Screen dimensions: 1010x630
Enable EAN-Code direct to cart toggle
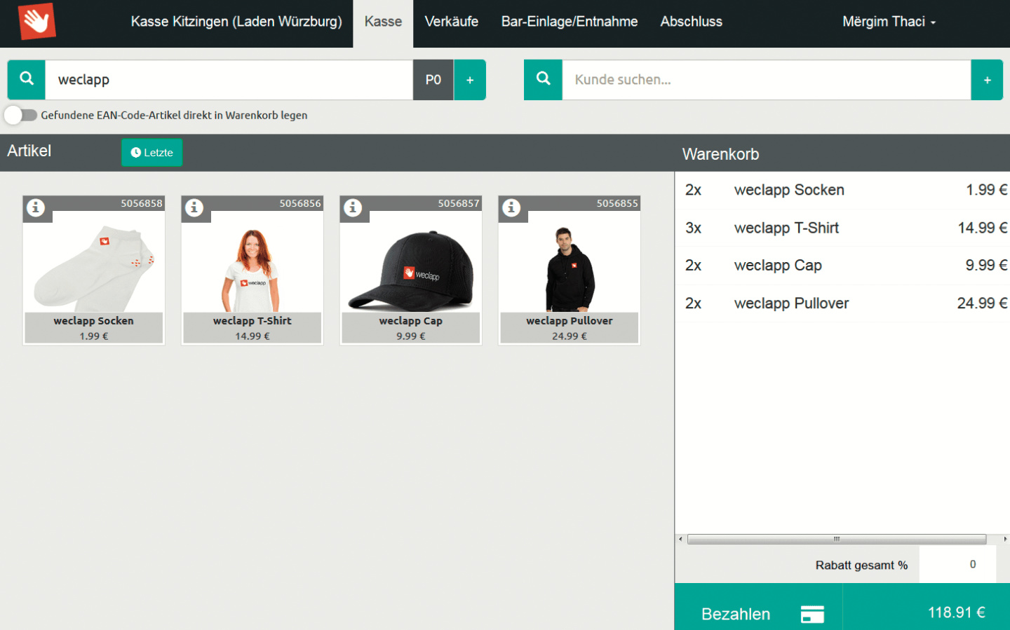[21, 115]
